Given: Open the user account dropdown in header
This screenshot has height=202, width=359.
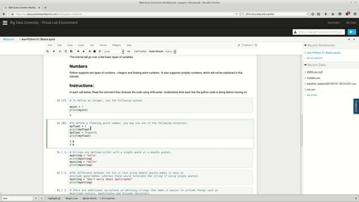Looking at the screenshot, I should [334, 22].
